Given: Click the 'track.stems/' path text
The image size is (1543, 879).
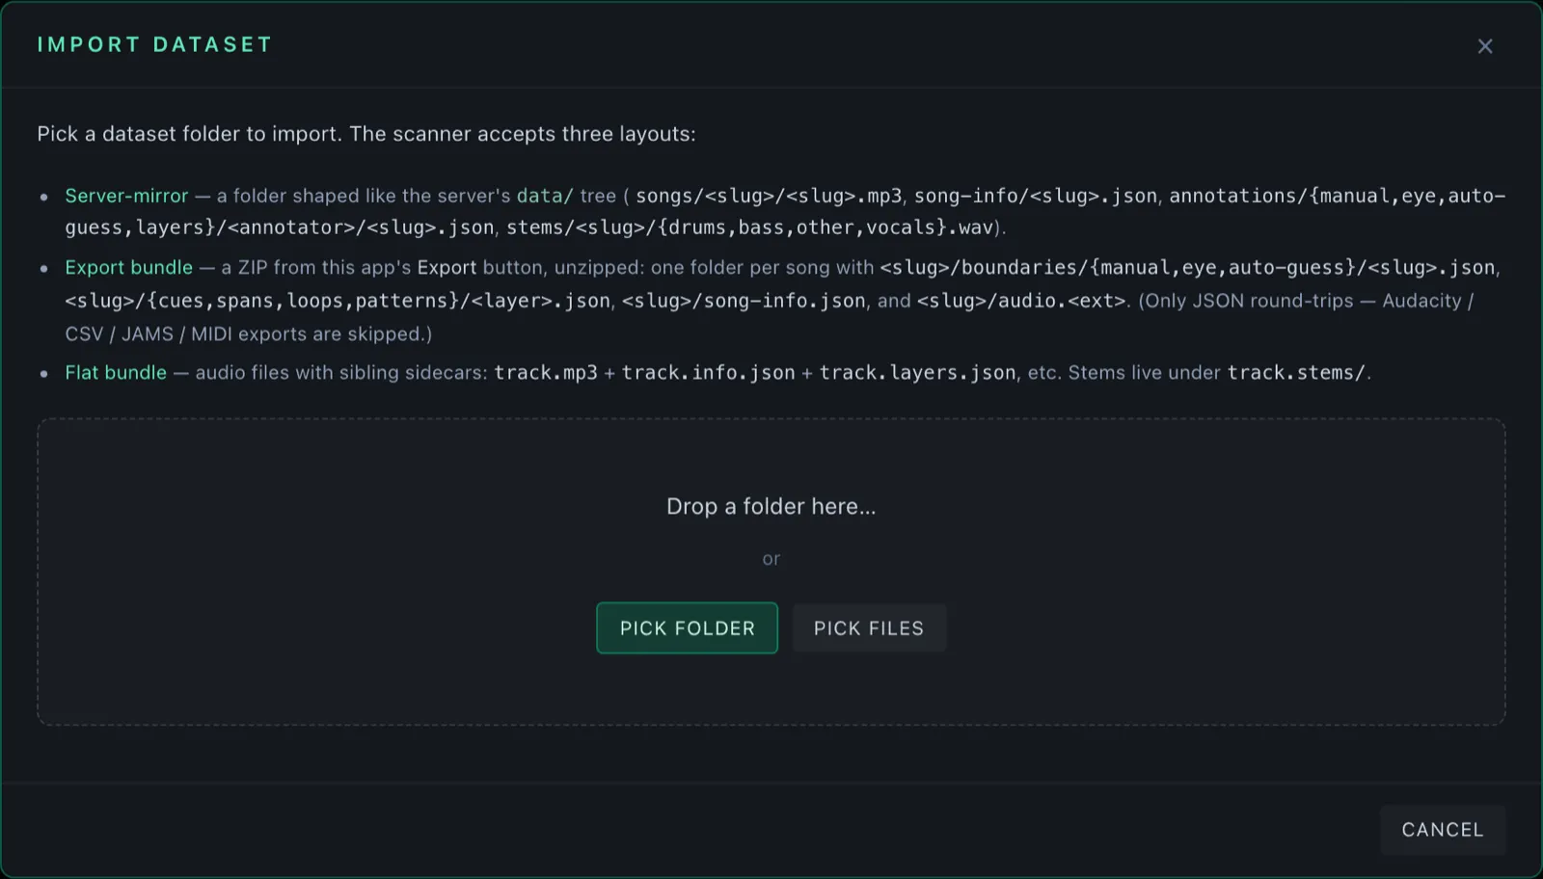Looking at the screenshot, I should (x=1296, y=372).
